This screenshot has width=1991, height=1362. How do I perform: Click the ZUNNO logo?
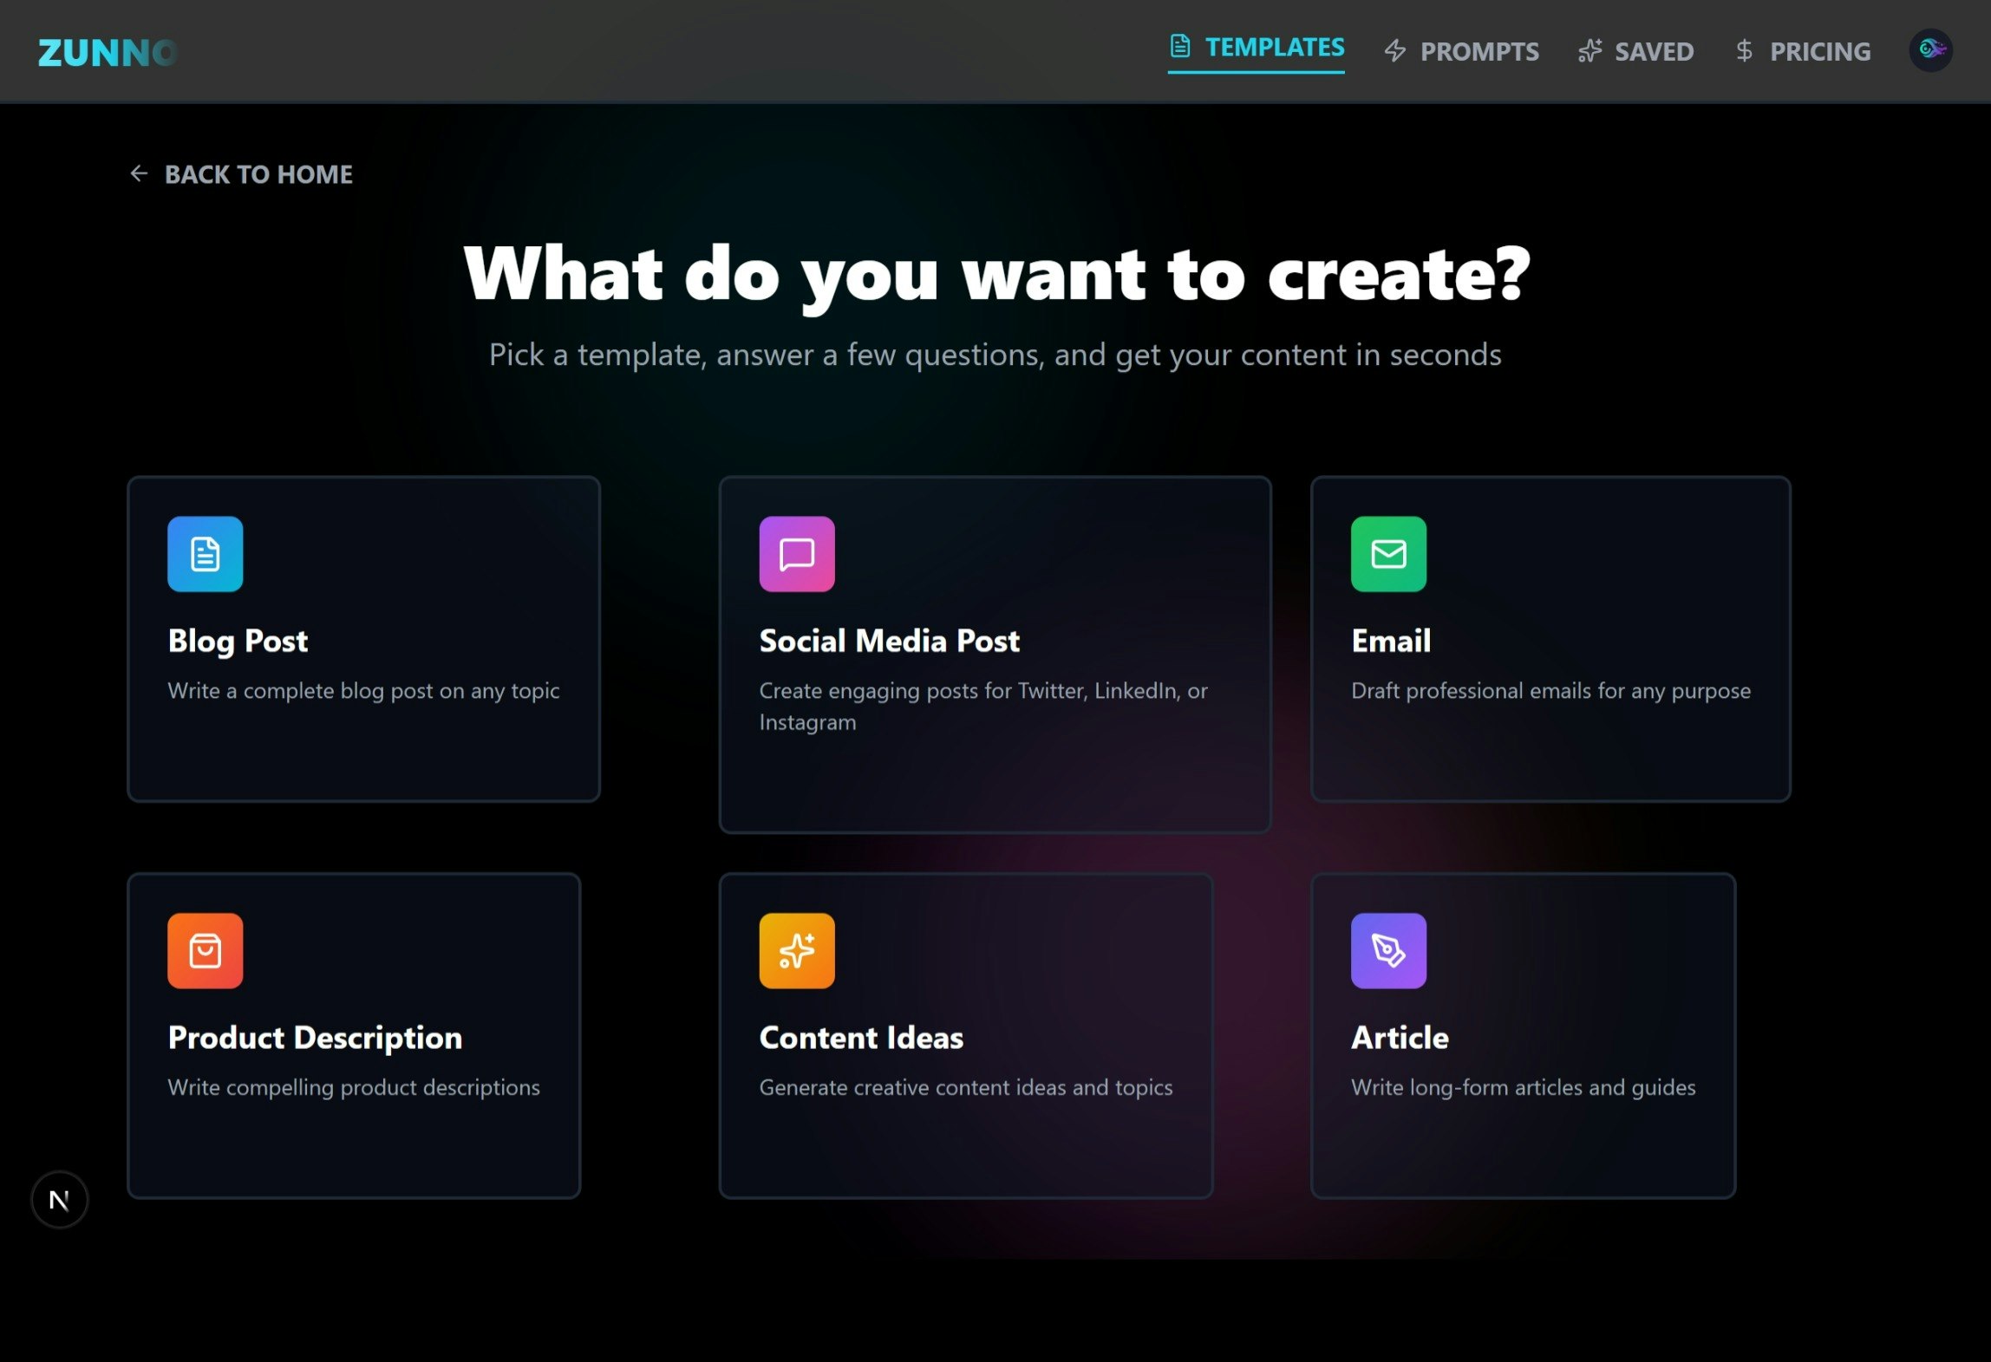(108, 53)
